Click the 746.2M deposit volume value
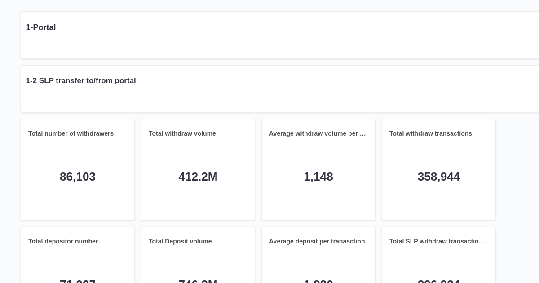539x283 pixels. coord(198,282)
